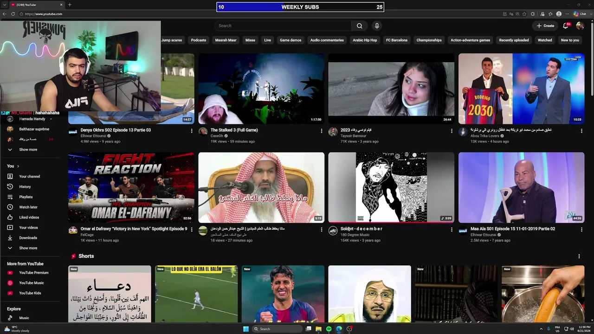Open options for Soldjvt - december
Screen dimensions: 594x334
pos(452,230)
